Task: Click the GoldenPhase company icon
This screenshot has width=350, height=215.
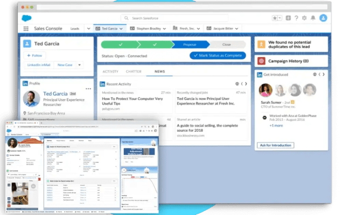Action: click(x=264, y=117)
